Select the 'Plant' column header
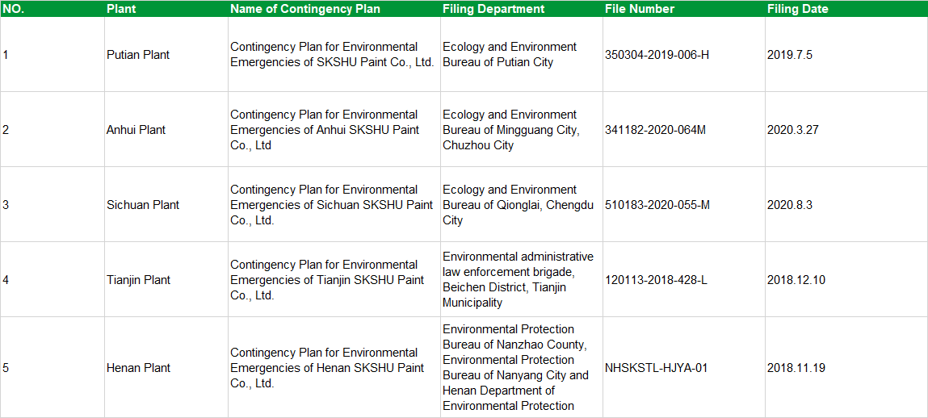Viewport: 928px width, 418px height. click(x=121, y=9)
